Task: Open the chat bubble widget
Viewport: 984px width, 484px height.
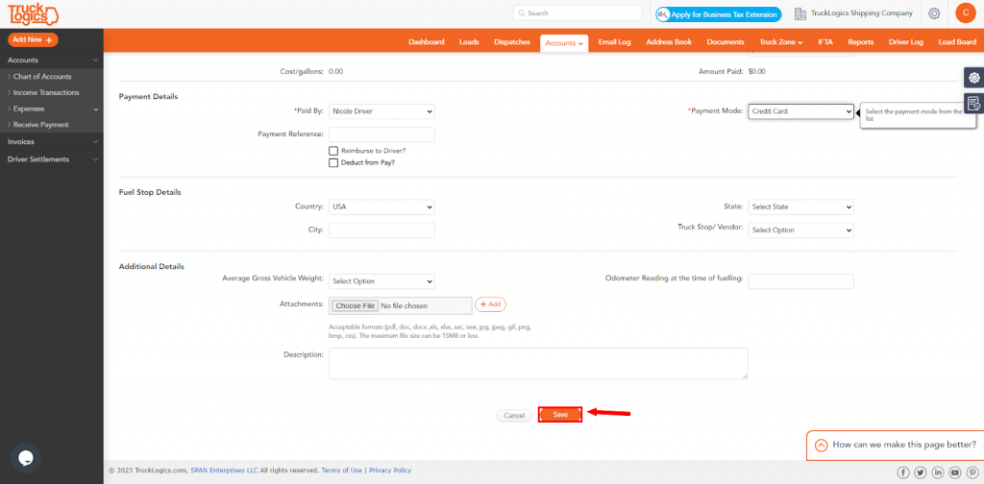Action: tap(26, 458)
